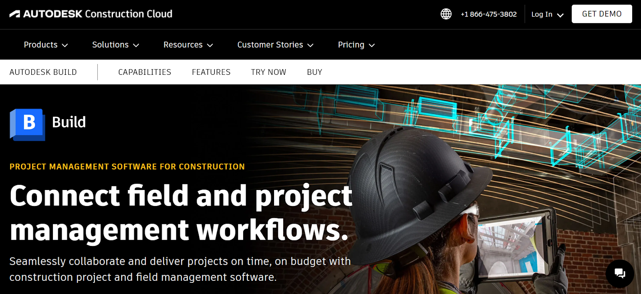Go to the FEATURES section tab
Viewport: 641px width, 294px height.
[x=211, y=72]
